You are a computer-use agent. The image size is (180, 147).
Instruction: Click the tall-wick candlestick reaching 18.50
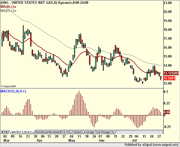(23, 40)
